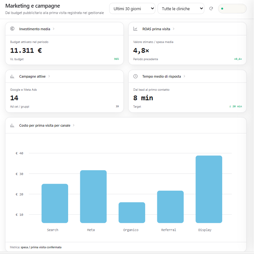254x254 pixels.
Task: Open the Ultimi 30 giorni period dropdown
Action: [x=132, y=9]
